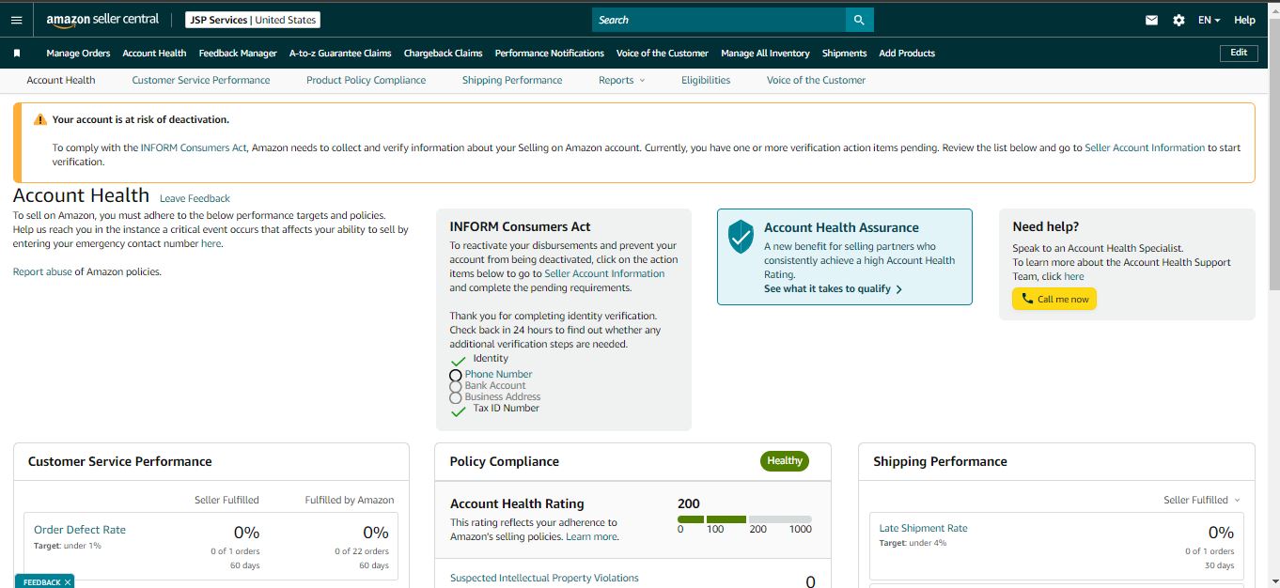This screenshot has height=588, width=1280.
Task: Open the JSP Services United States account switcher
Action: pyautogui.click(x=253, y=20)
